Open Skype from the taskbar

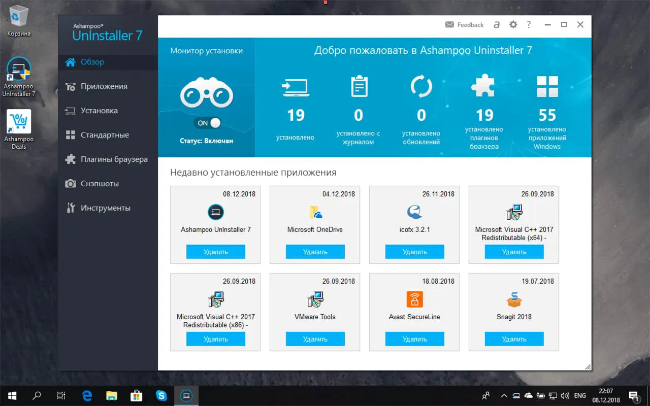coord(161,395)
